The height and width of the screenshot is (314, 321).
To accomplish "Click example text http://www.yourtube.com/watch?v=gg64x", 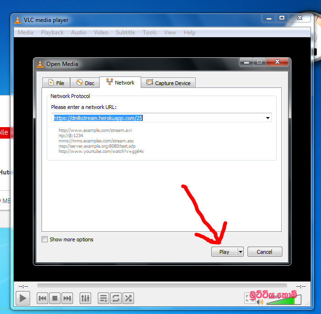I will click(101, 152).
